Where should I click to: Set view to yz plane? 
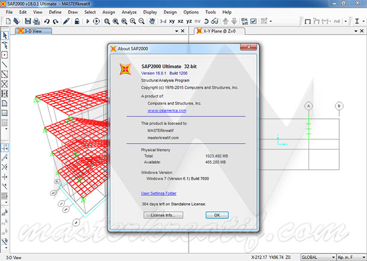pos(189,21)
